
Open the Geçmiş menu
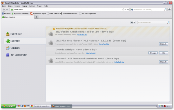point(24,6)
